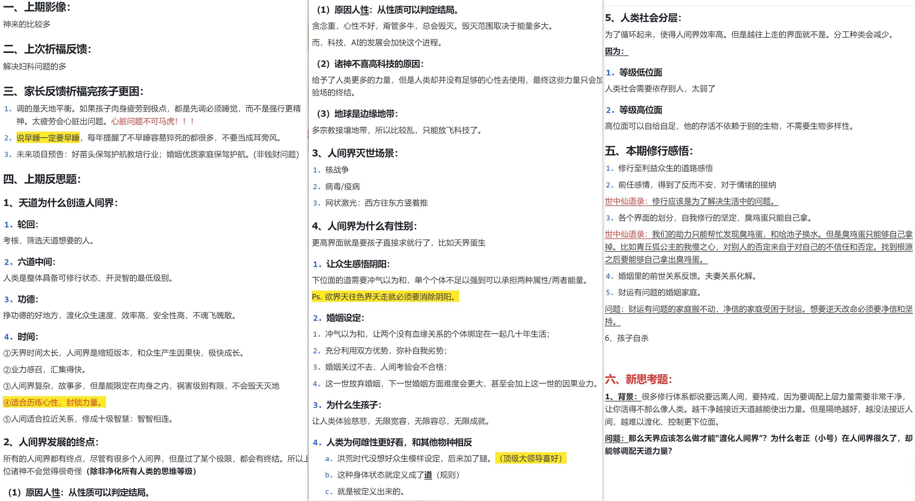
Task: Click the line "解决妇科问题的多"
Action: point(35,67)
